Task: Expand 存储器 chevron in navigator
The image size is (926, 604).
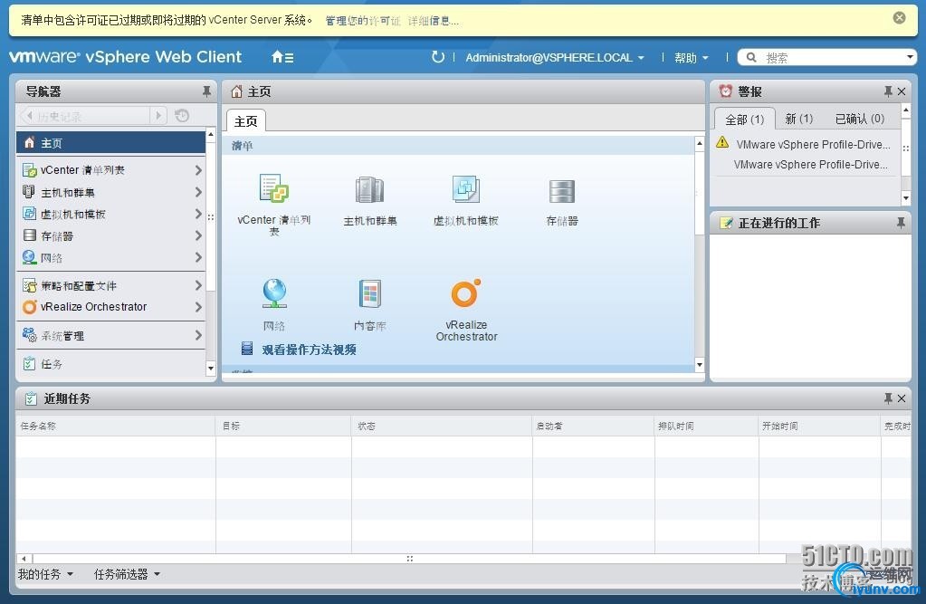Action: click(198, 235)
